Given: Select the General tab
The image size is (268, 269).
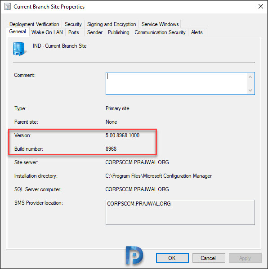Looking at the screenshot, I should [x=18, y=31].
